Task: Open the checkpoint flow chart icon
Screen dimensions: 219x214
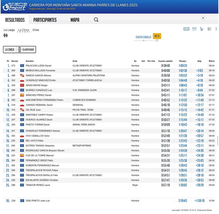Action: (x=201, y=29)
